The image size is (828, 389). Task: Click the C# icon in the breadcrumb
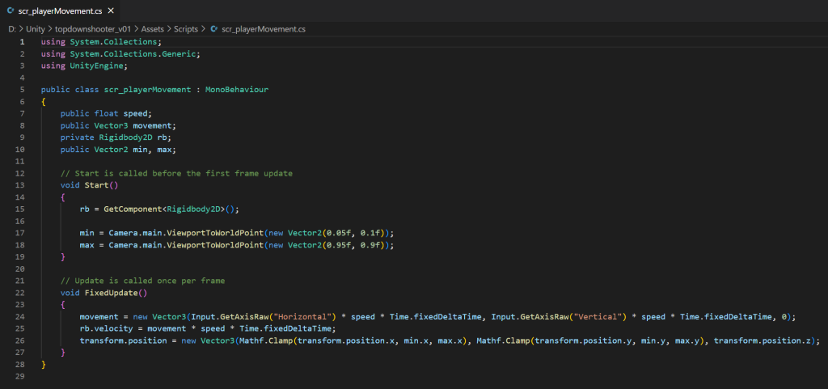click(x=213, y=28)
